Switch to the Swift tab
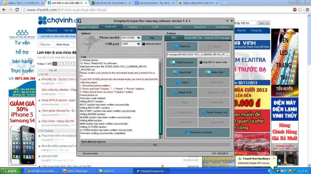This screenshot has height=174, width=311. (155, 27)
